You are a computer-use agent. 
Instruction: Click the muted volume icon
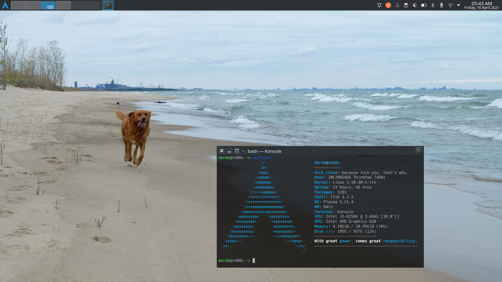pyautogui.click(x=415, y=5)
